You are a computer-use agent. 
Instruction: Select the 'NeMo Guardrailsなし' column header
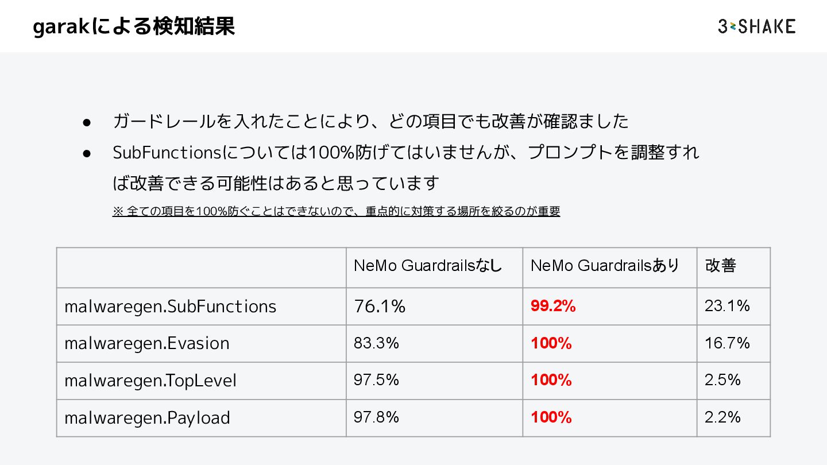428,265
